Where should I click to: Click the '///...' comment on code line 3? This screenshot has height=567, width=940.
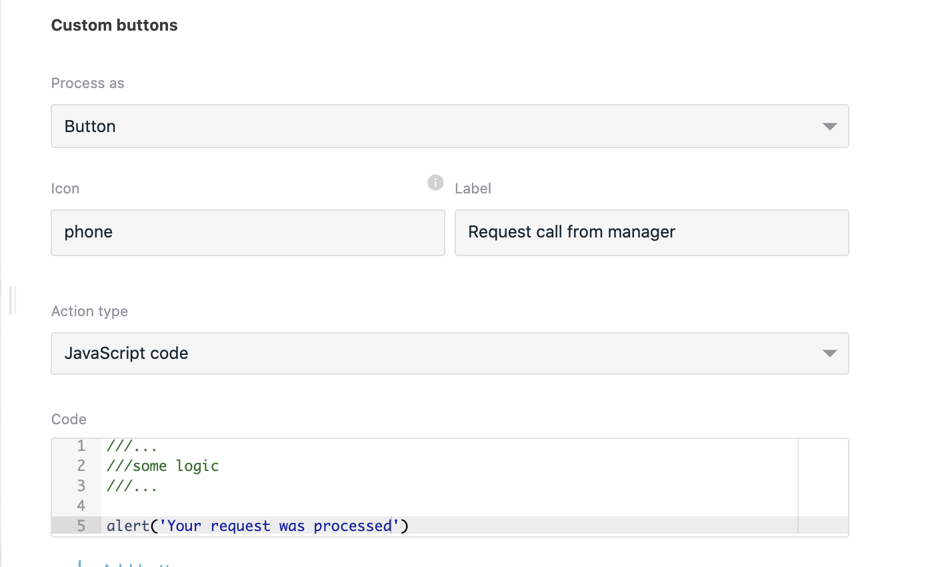[x=132, y=486]
